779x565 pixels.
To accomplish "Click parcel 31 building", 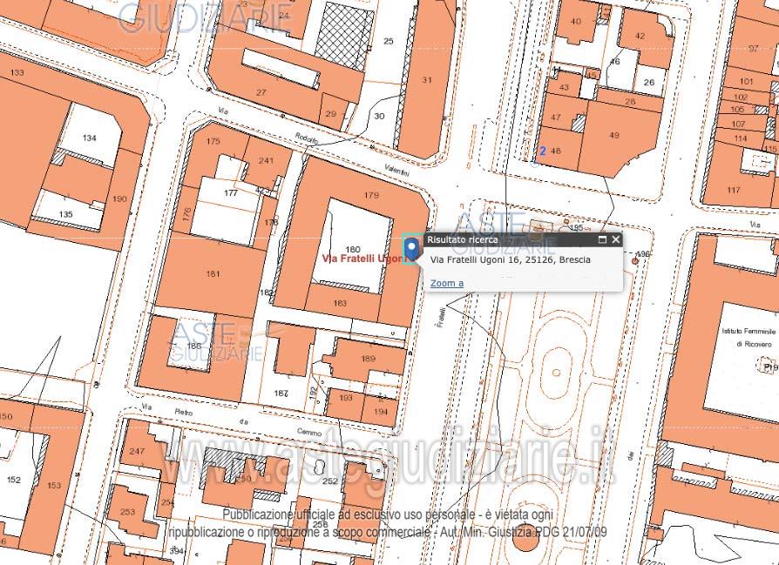I will coord(427,80).
